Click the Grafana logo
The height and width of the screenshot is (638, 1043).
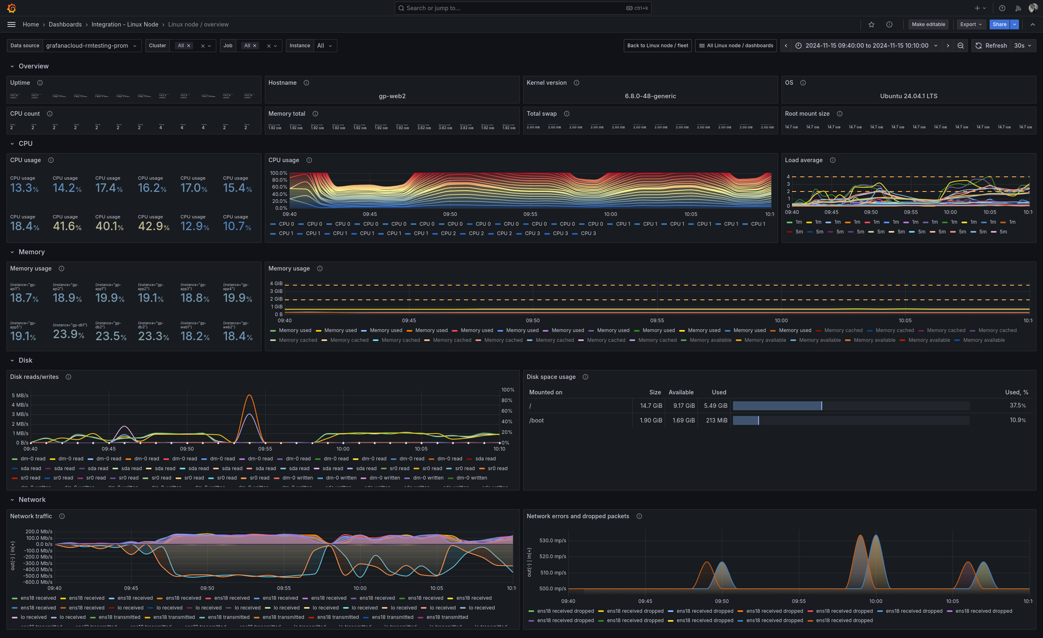pos(11,8)
